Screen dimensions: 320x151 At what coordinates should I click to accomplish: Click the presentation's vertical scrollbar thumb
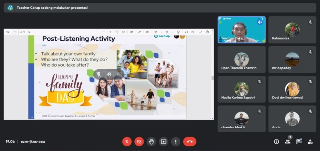click(x=212, y=78)
